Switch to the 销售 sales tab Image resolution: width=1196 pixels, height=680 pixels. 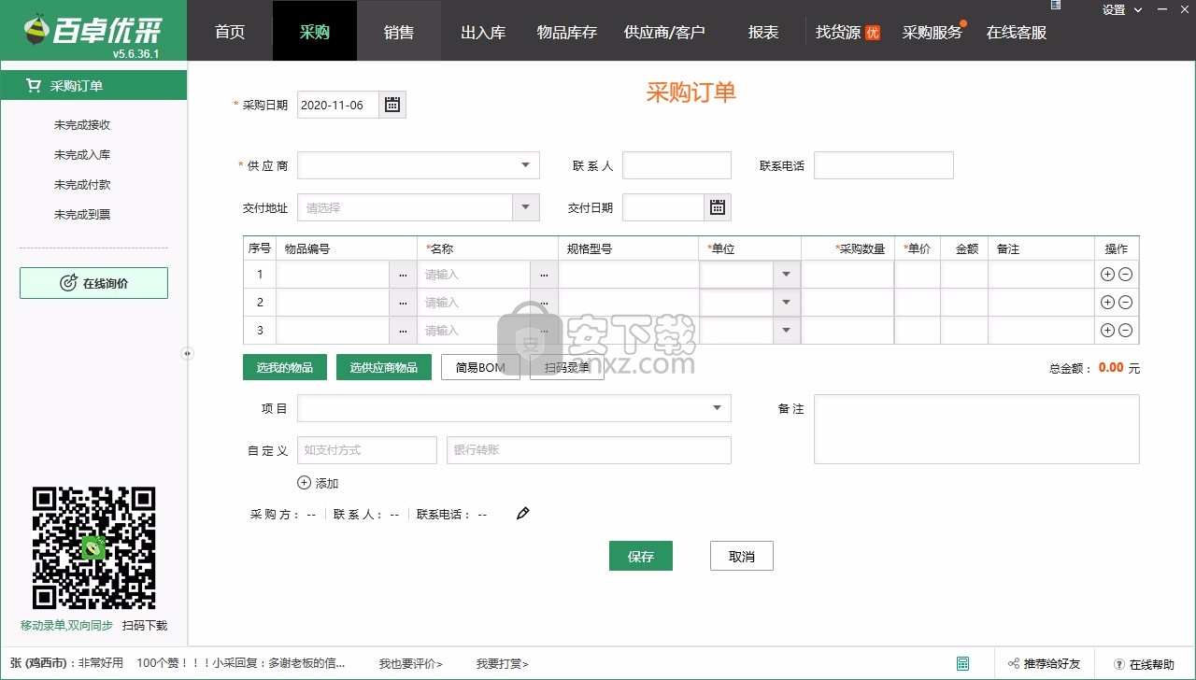[x=399, y=32]
